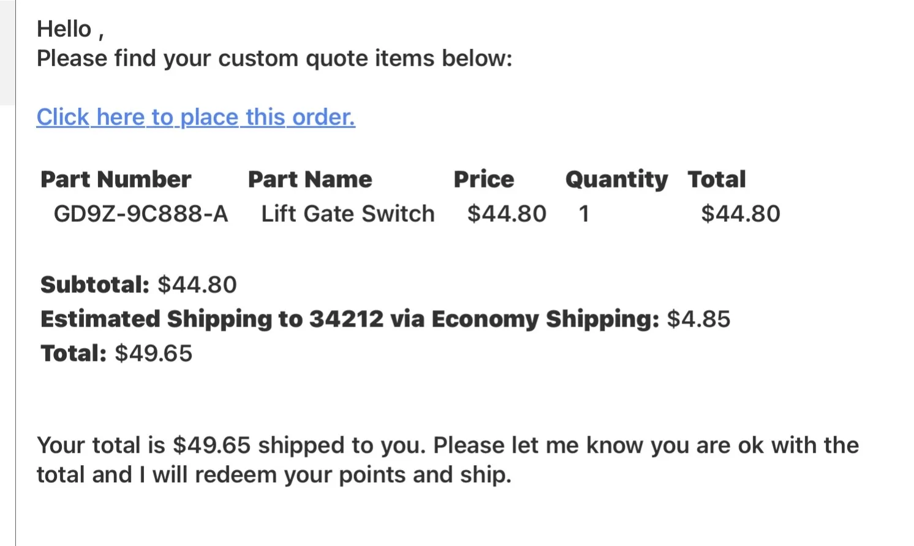Viewport: 914px width, 546px height.
Task: Open the "Click here to place this order" link
Action: click(195, 116)
